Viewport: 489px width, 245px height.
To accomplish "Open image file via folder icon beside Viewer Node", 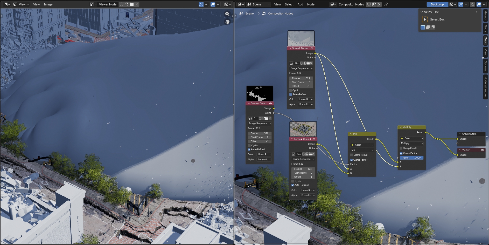I will pyautogui.click(x=132, y=4).
